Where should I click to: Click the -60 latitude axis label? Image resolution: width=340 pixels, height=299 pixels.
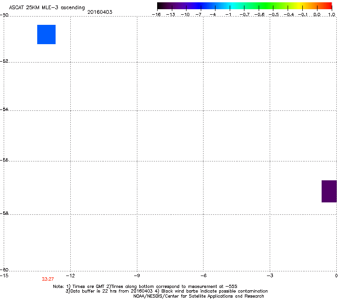pyautogui.click(x=4, y=270)
